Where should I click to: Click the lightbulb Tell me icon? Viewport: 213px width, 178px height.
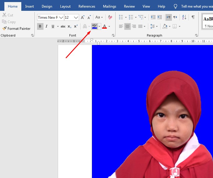coord(175,6)
